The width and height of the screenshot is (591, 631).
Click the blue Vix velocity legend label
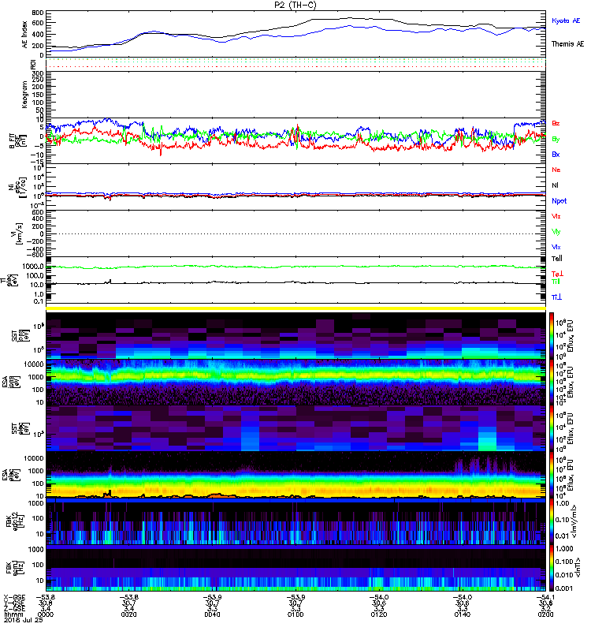[x=556, y=247]
